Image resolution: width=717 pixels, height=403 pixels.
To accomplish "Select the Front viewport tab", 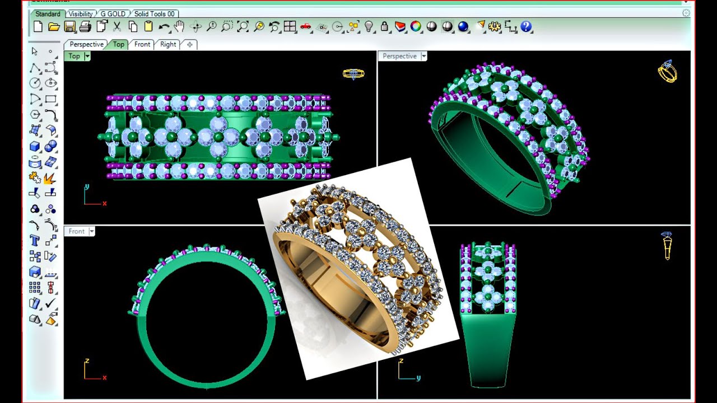I will (x=142, y=44).
